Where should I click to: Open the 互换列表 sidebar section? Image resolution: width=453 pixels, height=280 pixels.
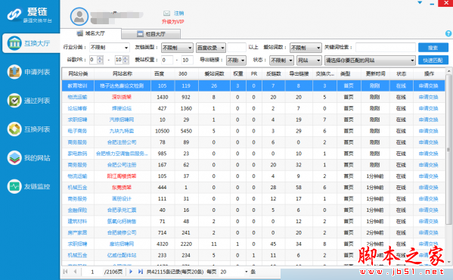tap(29, 129)
